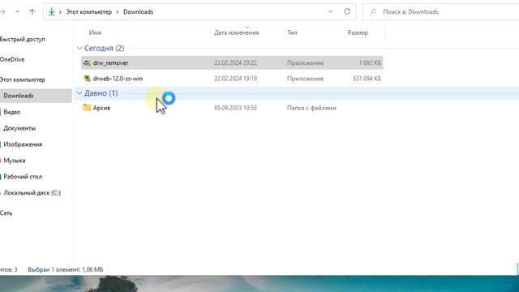Select 'Downloads' in the sidebar tree
The image size is (519, 292).
pyautogui.click(x=19, y=96)
